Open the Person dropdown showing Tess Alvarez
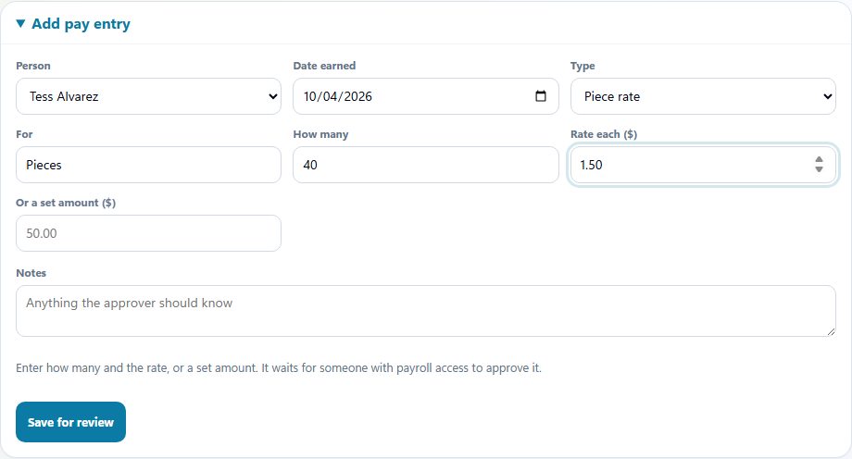 click(148, 96)
